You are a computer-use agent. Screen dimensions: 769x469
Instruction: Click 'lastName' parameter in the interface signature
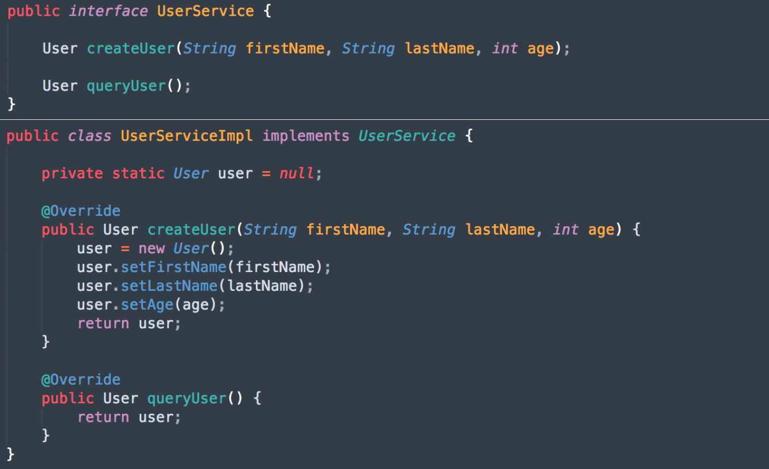point(440,48)
